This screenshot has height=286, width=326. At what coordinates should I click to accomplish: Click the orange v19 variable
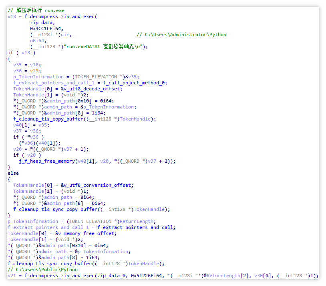pos(34,71)
